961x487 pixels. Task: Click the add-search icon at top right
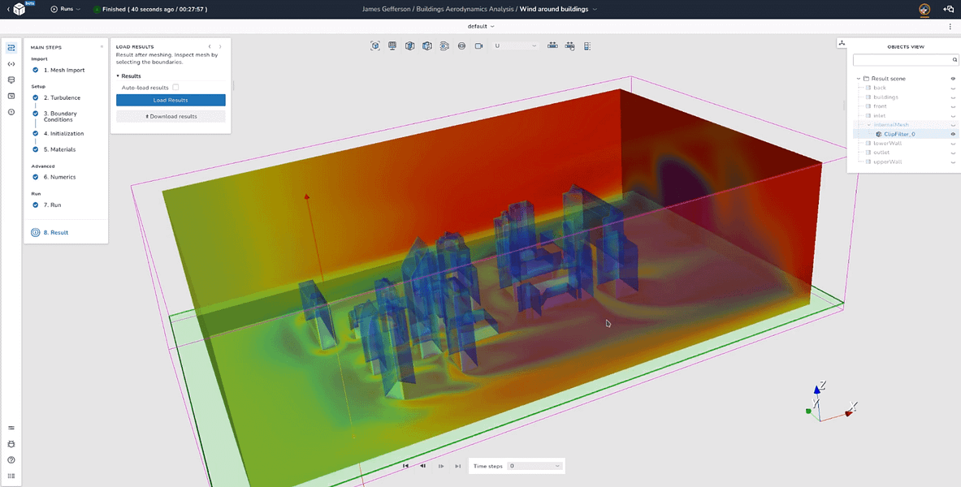coord(948,9)
